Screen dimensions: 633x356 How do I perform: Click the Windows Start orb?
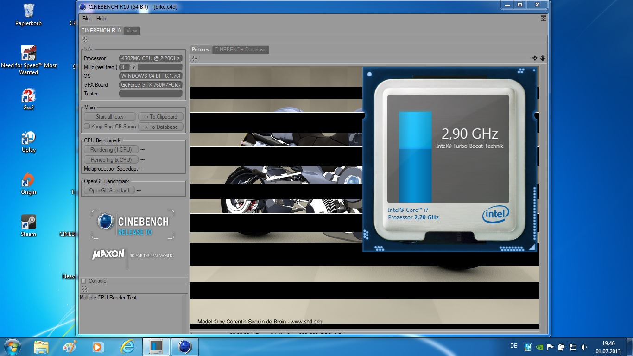click(12, 347)
